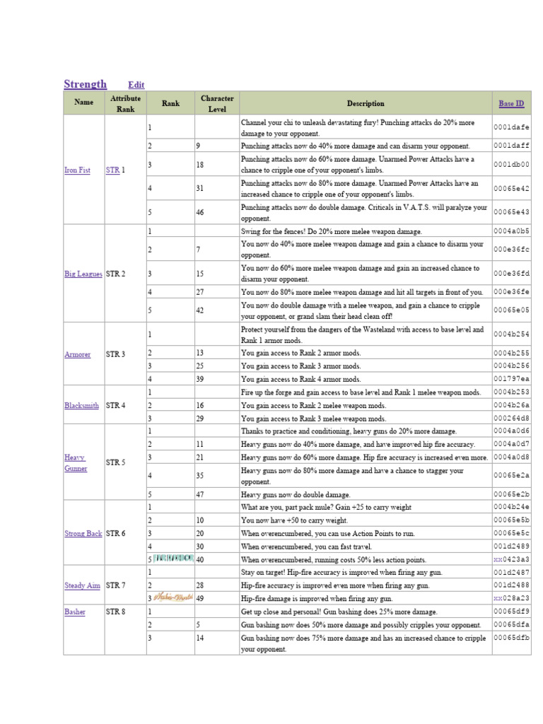Select base ID 00065e2b
Image resolution: width=543 pixels, height=724 pixels.
tap(512, 494)
